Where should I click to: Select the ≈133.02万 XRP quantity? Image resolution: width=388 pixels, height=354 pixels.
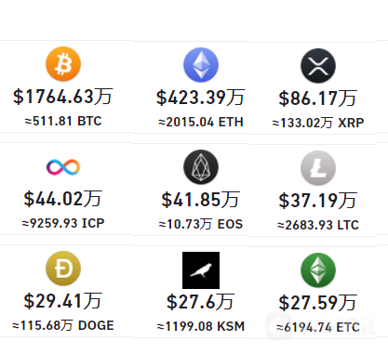pyautogui.click(x=318, y=123)
